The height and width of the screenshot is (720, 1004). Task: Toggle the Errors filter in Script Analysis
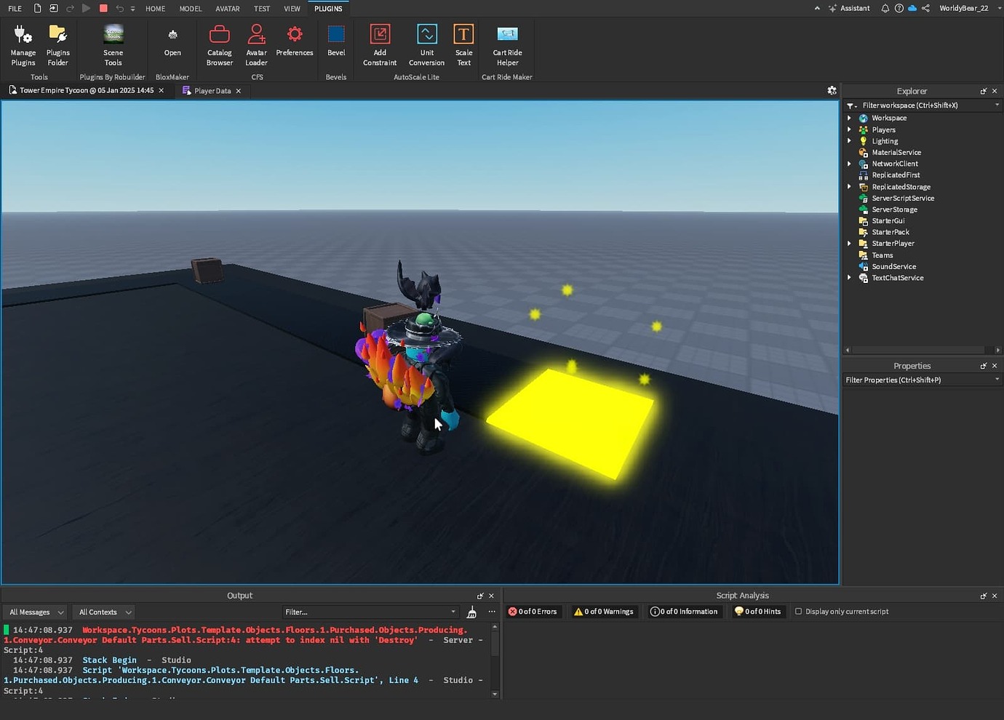tap(533, 611)
